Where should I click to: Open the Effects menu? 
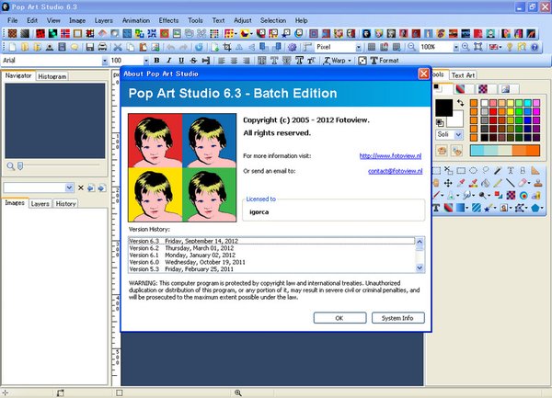point(168,18)
